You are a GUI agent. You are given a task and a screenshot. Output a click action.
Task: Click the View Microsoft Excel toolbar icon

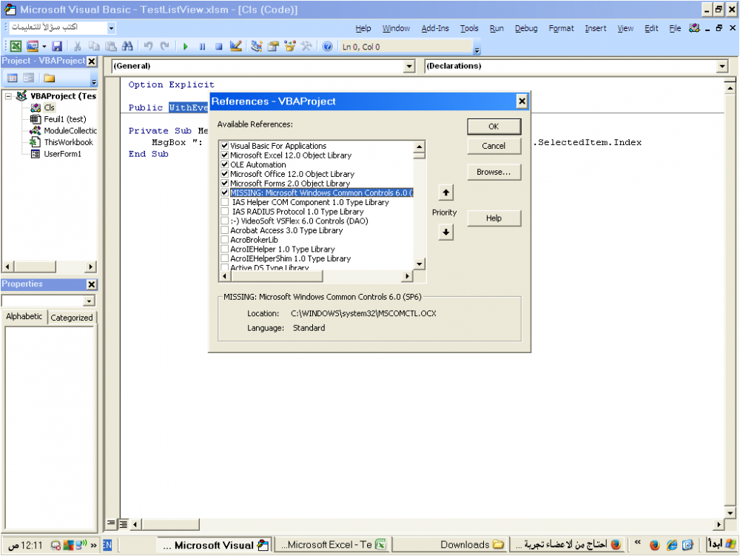point(16,46)
